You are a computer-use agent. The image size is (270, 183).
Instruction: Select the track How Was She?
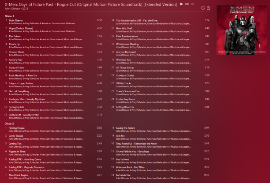124,28
